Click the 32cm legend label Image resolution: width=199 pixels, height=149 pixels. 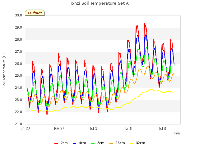[140, 143]
